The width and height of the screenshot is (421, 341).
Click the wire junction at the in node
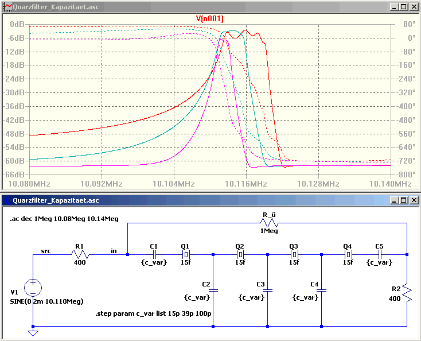pyautogui.click(x=127, y=254)
